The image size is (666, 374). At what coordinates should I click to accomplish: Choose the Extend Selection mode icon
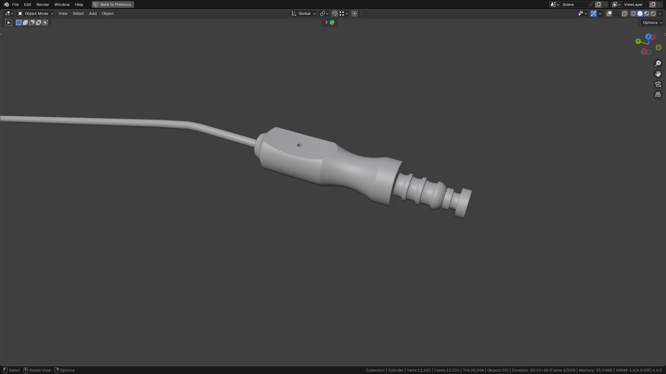pos(25,23)
